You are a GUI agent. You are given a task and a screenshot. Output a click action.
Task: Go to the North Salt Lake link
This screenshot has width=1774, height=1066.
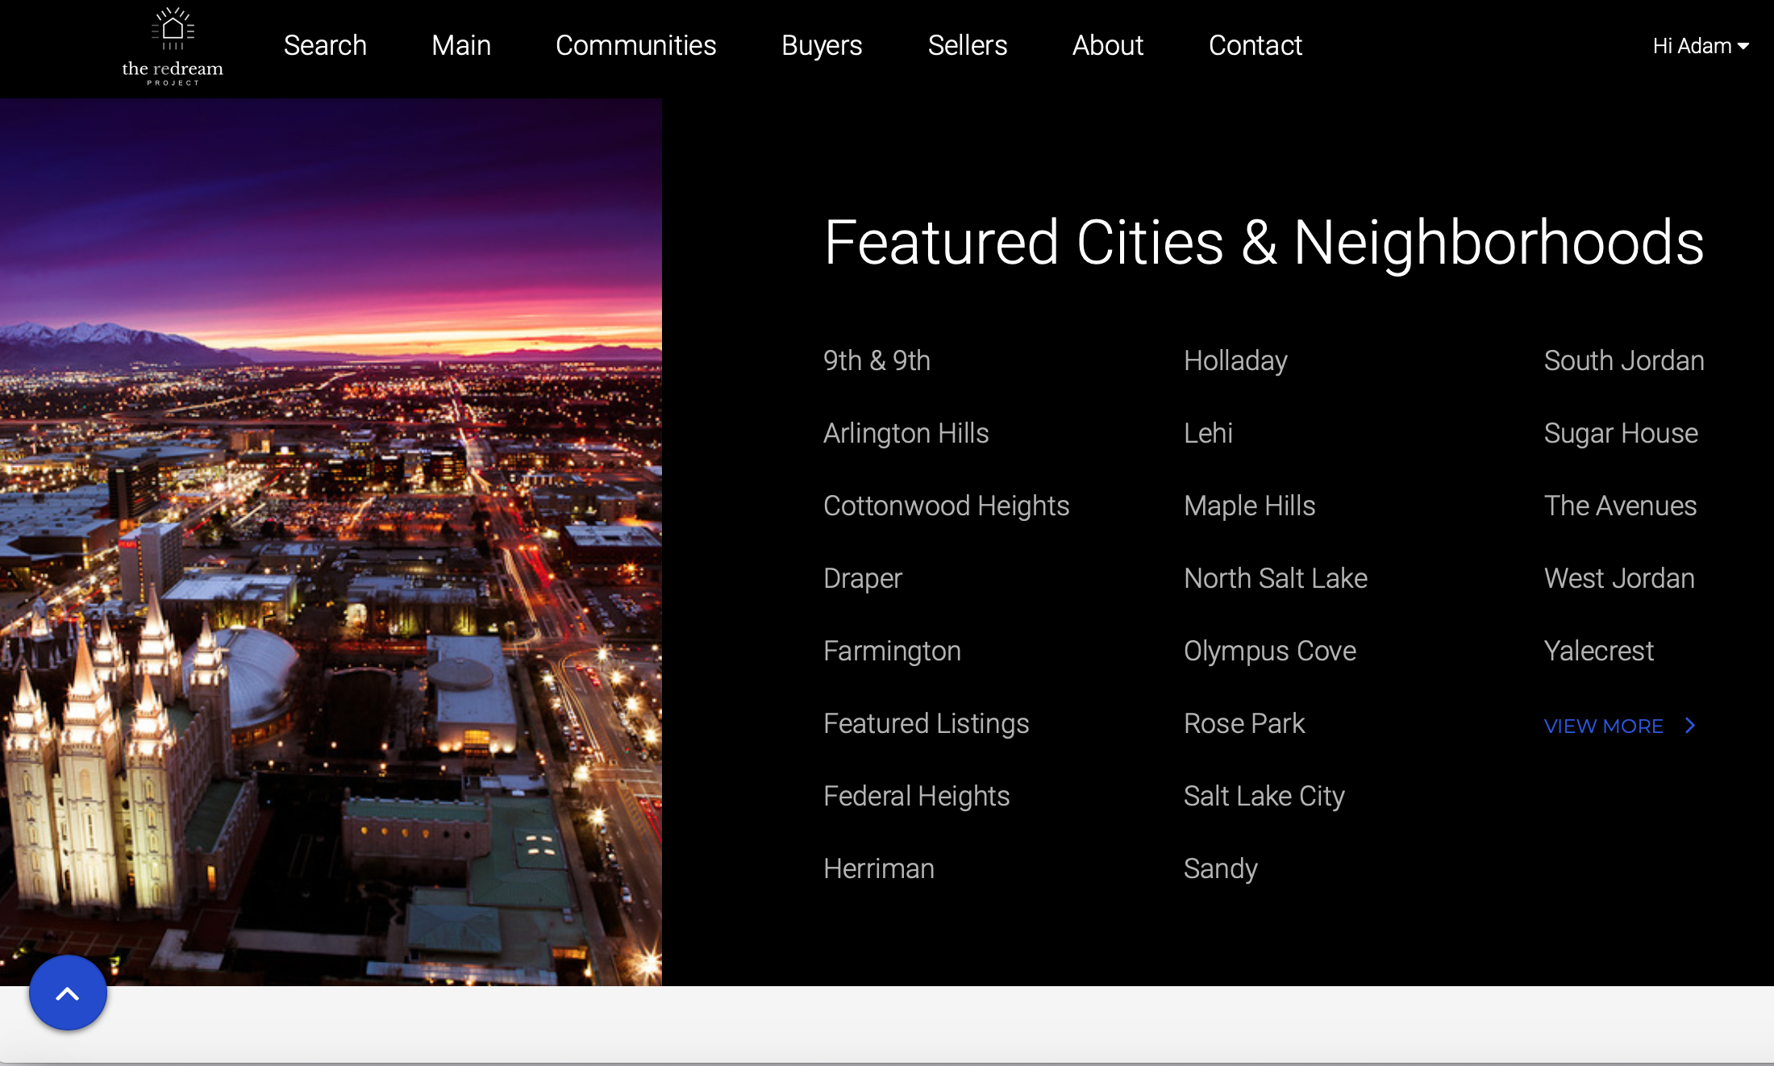click(x=1275, y=578)
